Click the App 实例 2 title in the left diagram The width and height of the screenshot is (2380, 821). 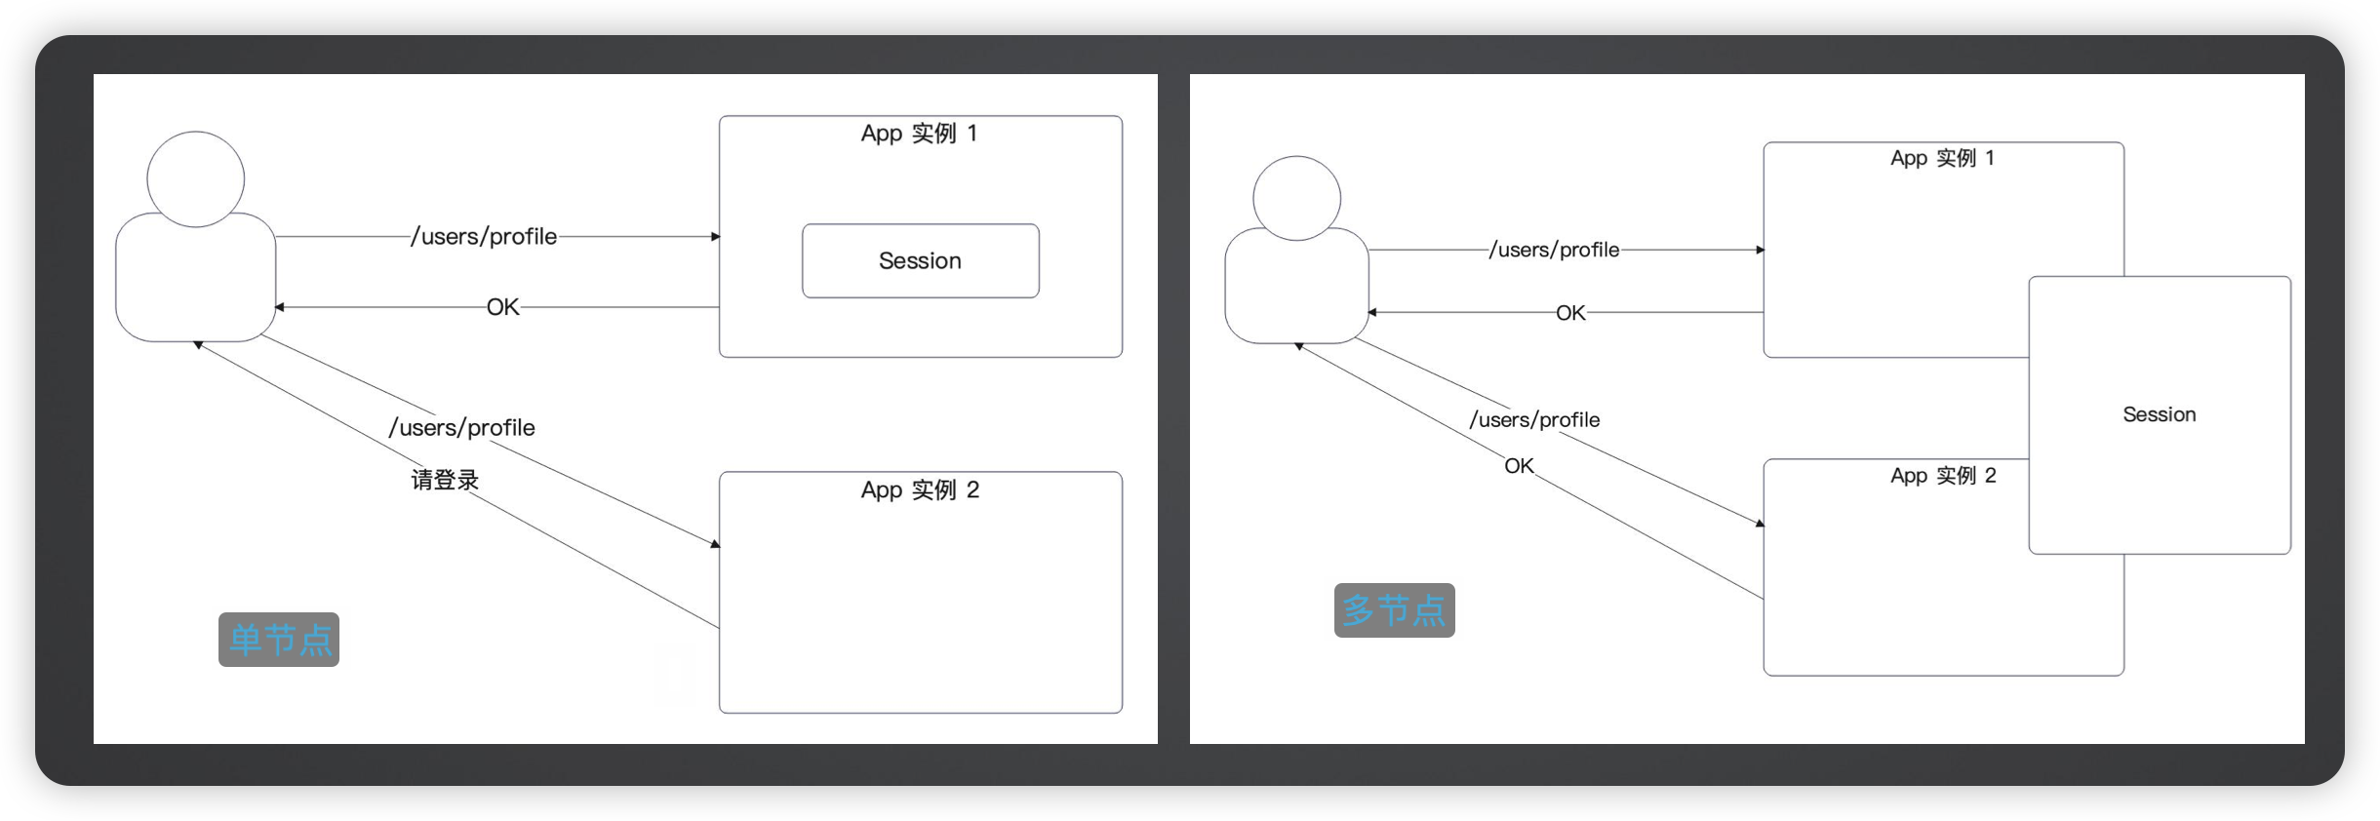[919, 489]
